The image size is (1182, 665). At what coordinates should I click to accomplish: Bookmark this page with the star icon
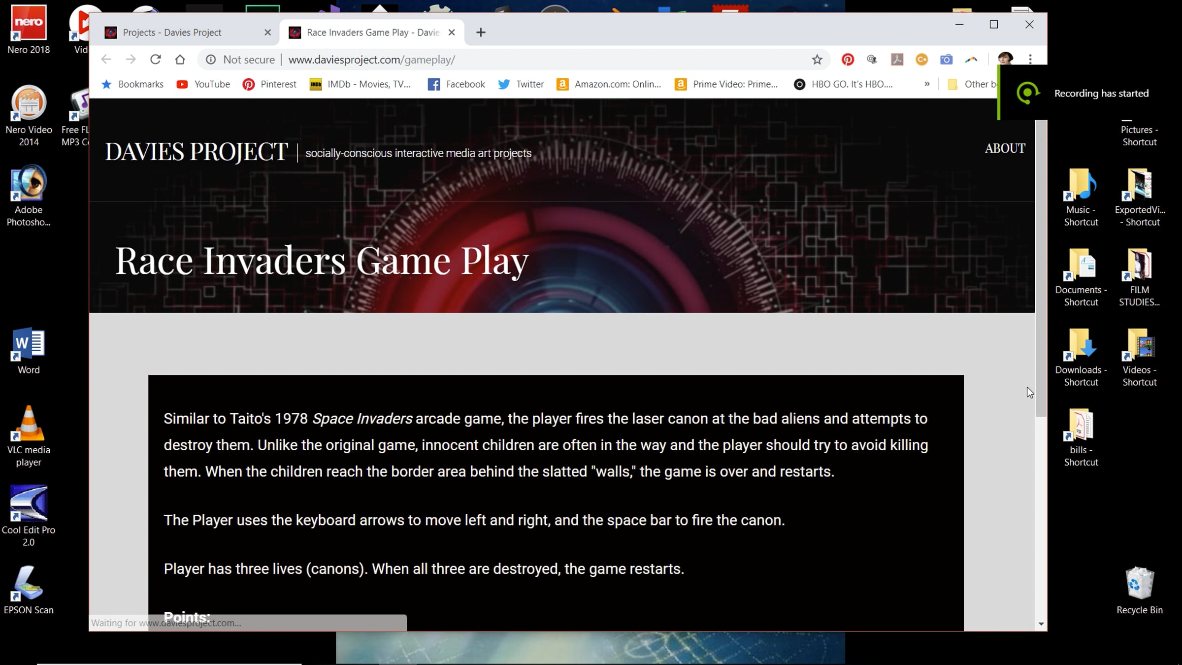coord(817,60)
